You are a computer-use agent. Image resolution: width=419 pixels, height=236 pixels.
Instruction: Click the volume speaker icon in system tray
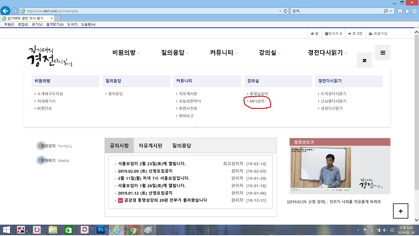pos(385,230)
